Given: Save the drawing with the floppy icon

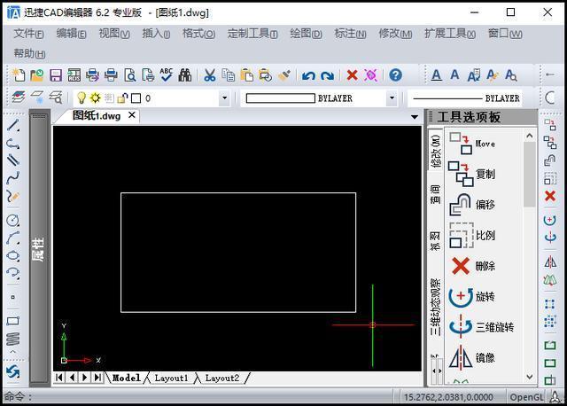Looking at the screenshot, I should [x=56, y=75].
